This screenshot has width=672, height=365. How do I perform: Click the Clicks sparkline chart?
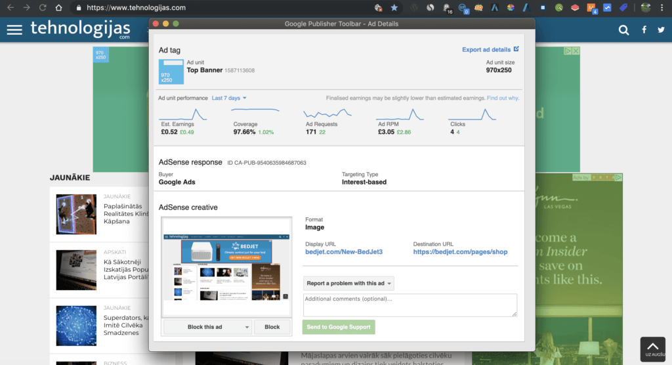pyautogui.click(x=472, y=114)
